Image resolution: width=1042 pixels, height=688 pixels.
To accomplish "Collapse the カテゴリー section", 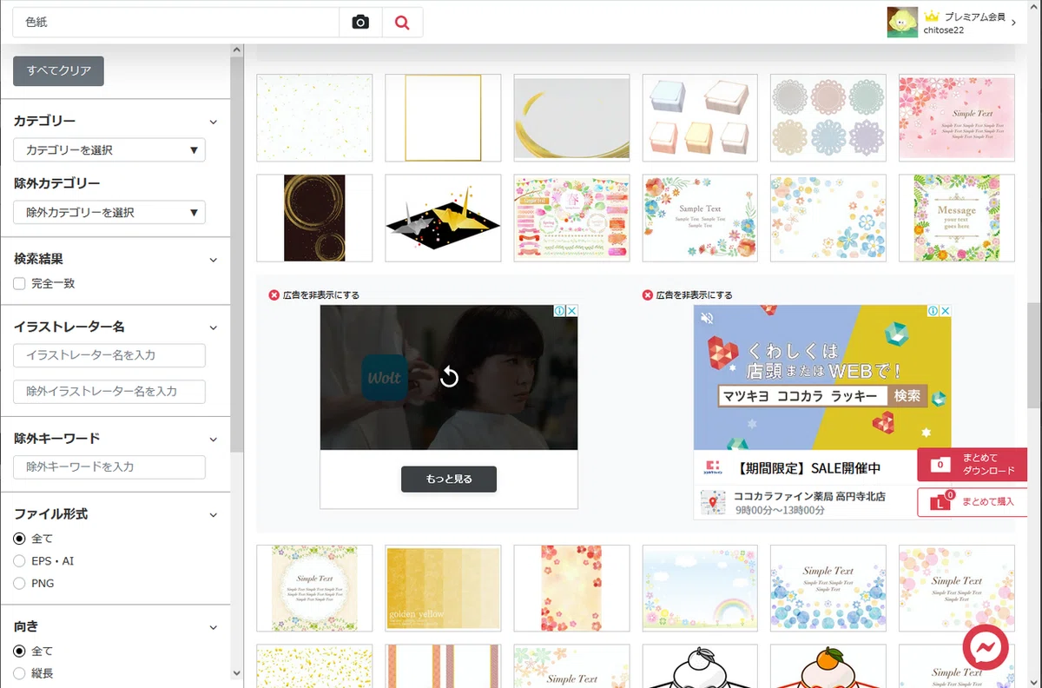I will pos(214,122).
